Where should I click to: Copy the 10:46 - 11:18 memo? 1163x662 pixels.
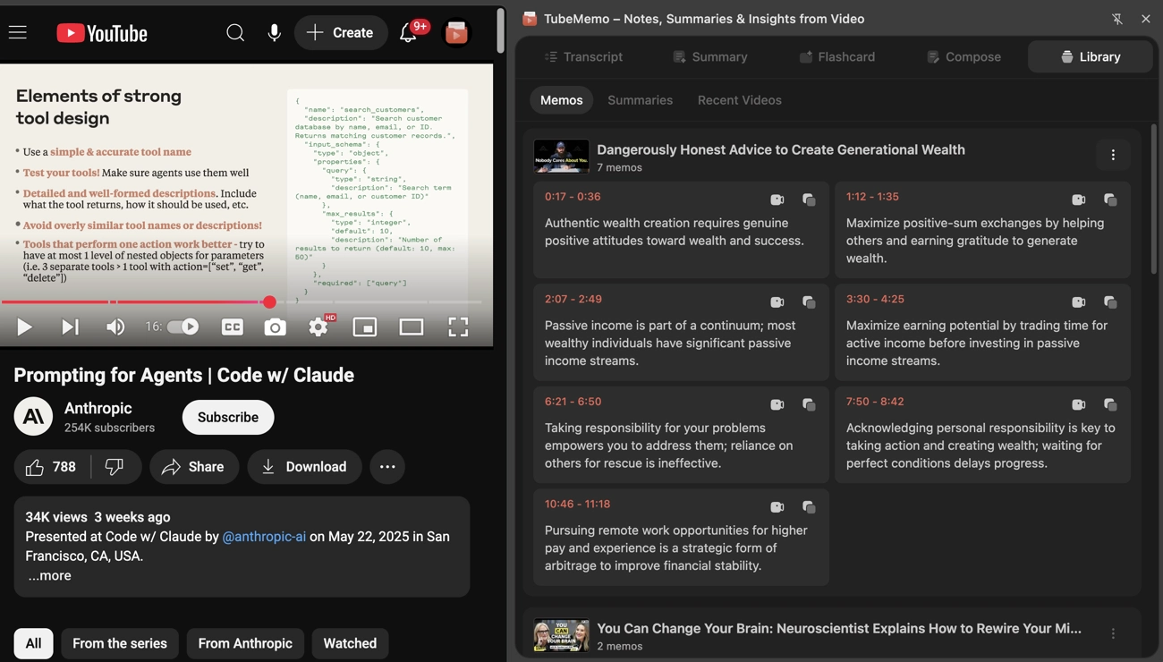809,507
